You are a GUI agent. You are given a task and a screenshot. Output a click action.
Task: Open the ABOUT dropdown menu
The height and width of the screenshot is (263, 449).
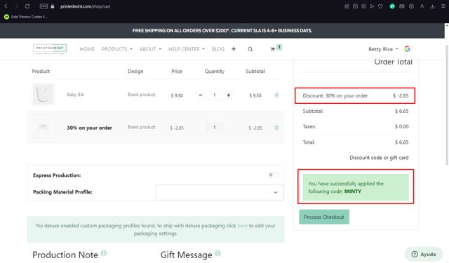[x=150, y=49]
